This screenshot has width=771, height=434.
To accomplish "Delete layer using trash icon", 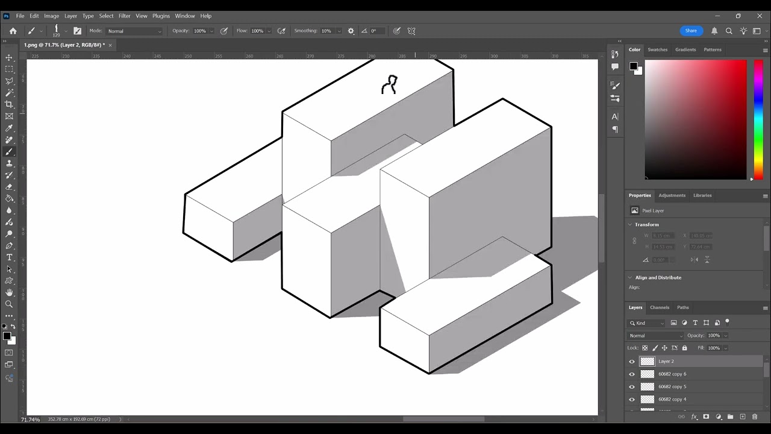I will 754,417.
